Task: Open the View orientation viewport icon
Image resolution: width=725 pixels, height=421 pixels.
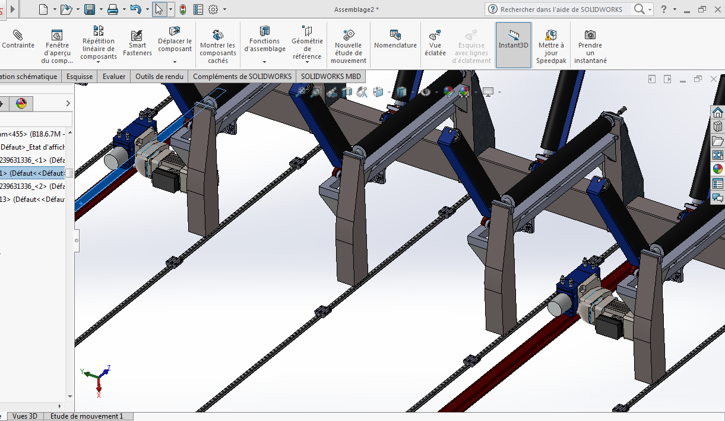Action: (x=378, y=91)
